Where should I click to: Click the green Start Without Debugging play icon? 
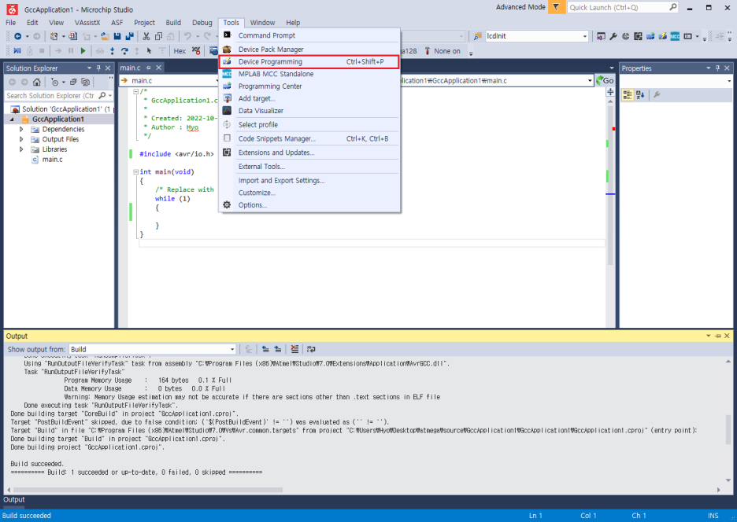coord(83,50)
